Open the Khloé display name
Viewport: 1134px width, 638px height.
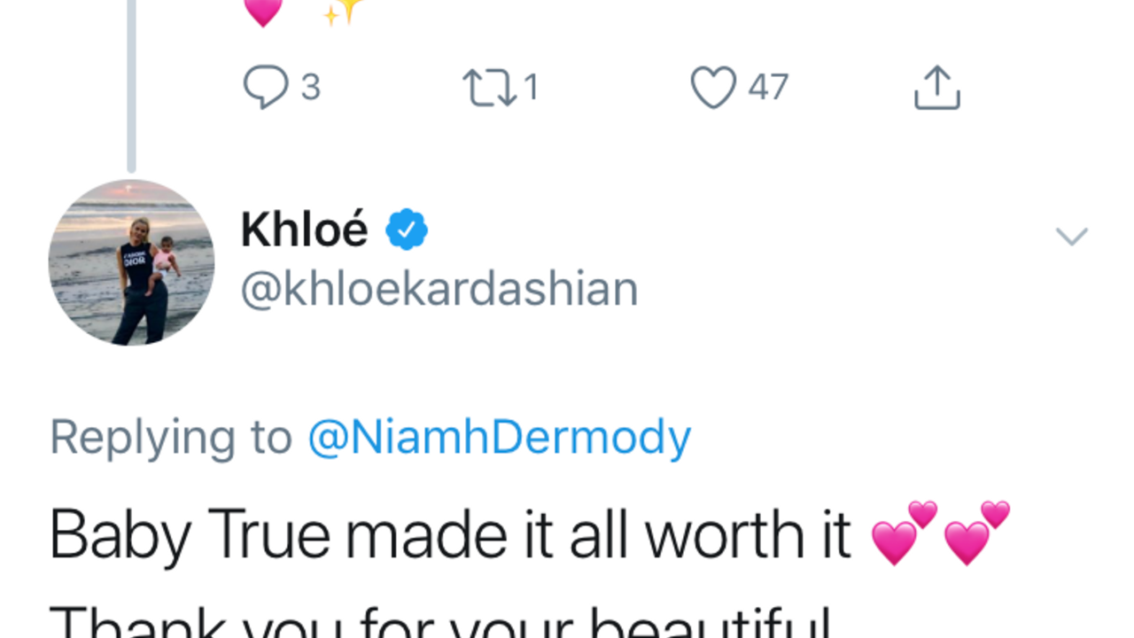click(304, 230)
